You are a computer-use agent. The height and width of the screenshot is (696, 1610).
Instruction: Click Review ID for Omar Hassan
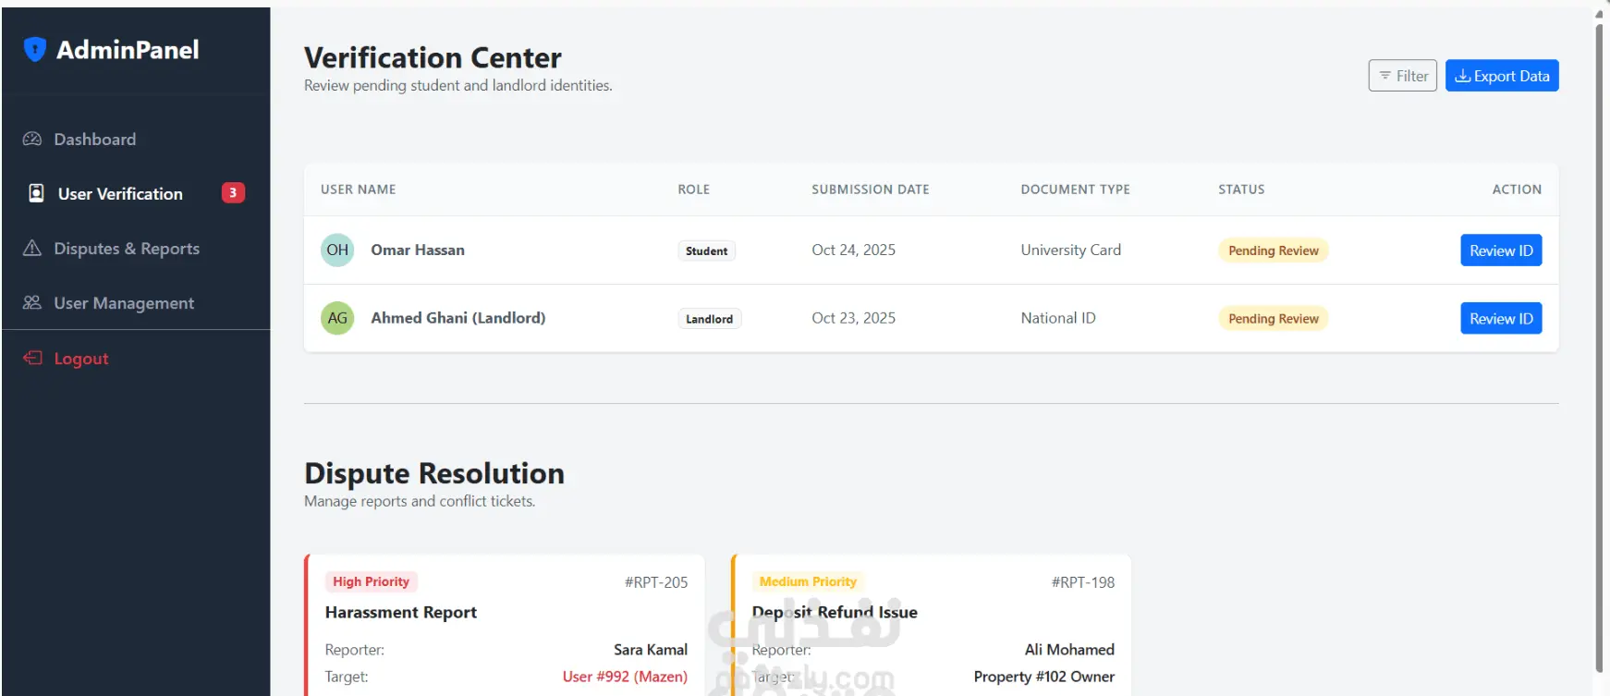pyautogui.click(x=1501, y=250)
